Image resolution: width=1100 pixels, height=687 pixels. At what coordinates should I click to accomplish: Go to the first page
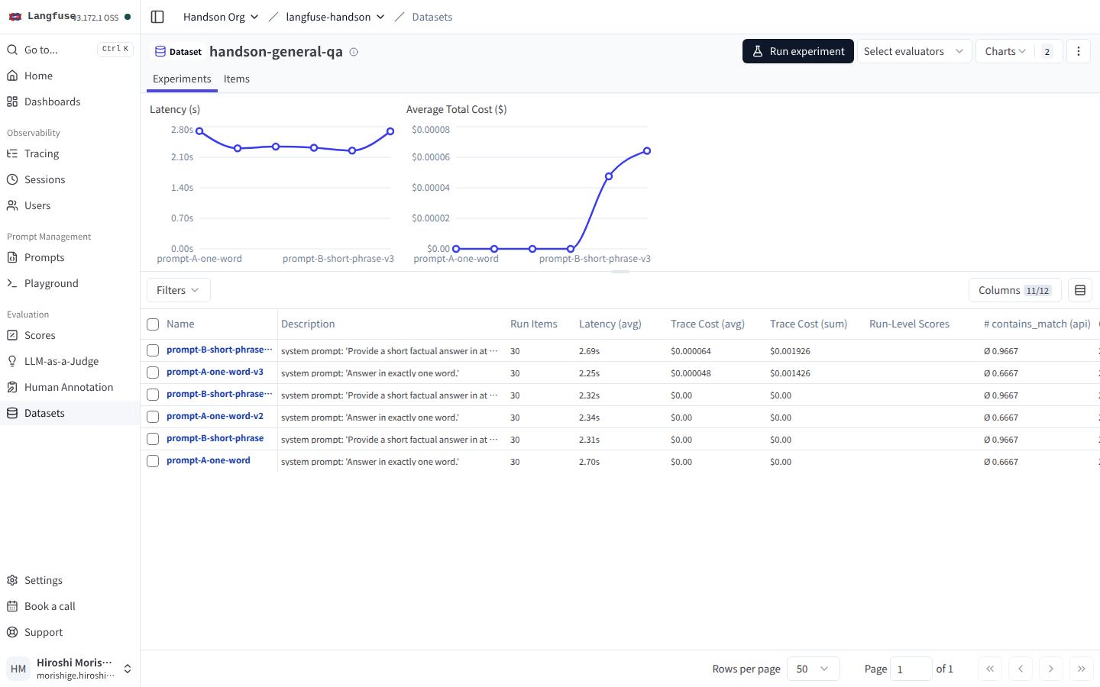990,669
